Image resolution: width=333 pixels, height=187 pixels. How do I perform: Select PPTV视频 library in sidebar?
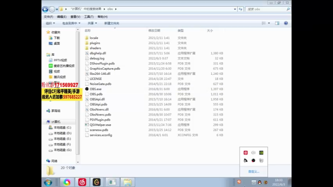[60, 60]
